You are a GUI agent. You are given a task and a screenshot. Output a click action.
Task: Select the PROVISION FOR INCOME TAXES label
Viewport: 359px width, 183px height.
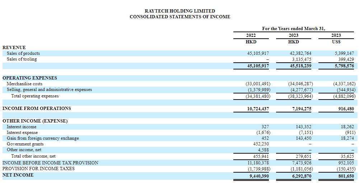pos(38,169)
